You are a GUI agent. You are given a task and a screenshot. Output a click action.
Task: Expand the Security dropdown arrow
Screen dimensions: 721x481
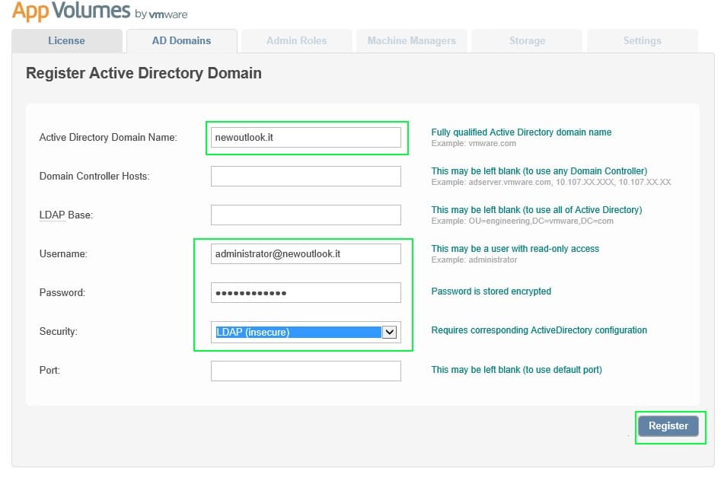pyautogui.click(x=389, y=332)
